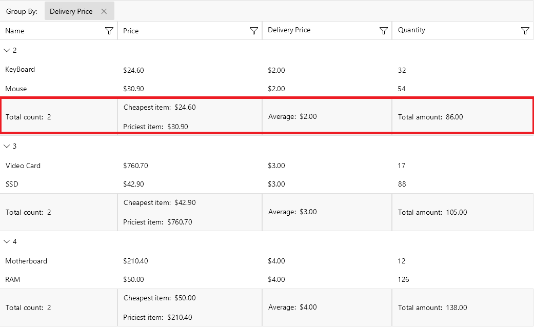Open the filter for the Quantity column
The height and width of the screenshot is (328, 534).
[525, 30]
